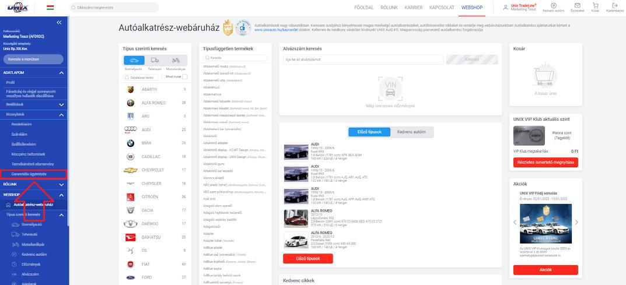
Task: Click the CITROËN brand logo
Action: coord(131,197)
